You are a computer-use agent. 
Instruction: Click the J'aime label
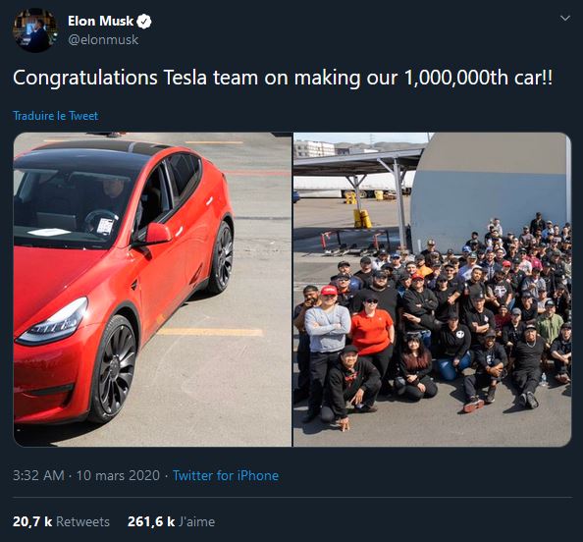(x=196, y=521)
